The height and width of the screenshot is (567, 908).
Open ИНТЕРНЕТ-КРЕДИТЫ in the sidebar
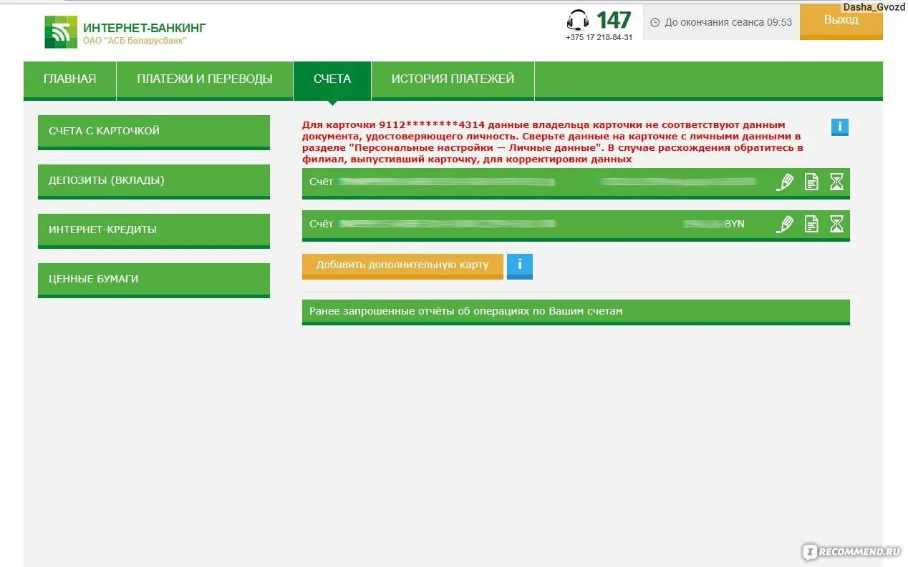(x=154, y=231)
